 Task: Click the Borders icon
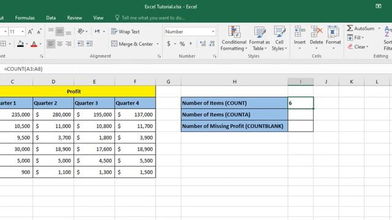click(x=3, y=44)
